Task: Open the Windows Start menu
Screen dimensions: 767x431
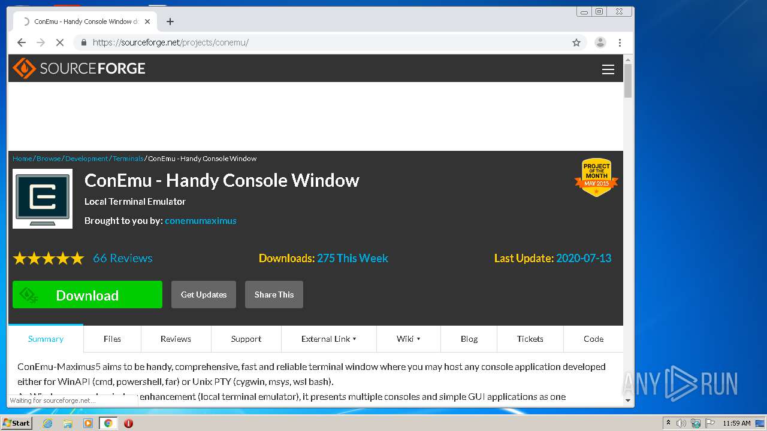Action: 17,423
